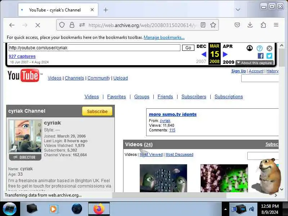Sort videos by Most Viewed
This screenshot has height=216, width=288.
tap(151, 154)
